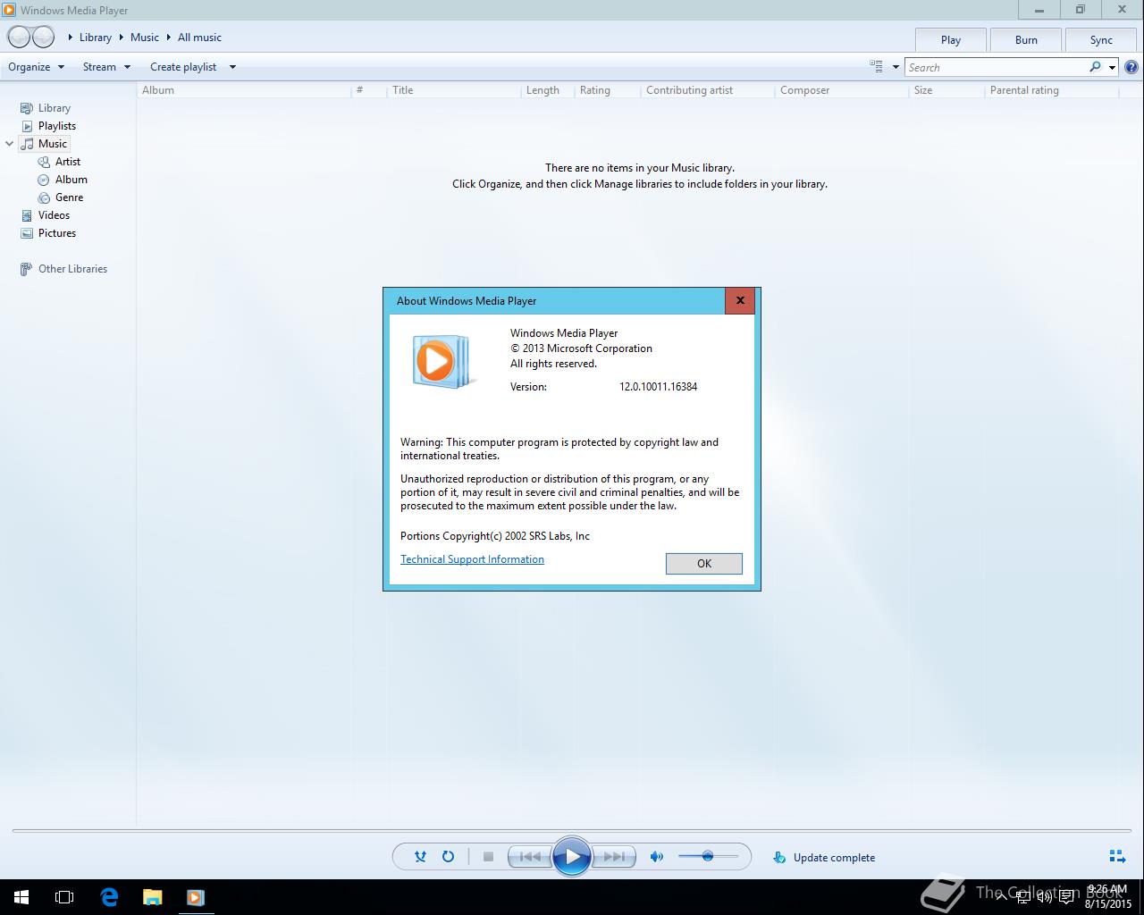Switch to the Burn tab

click(x=1026, y=40)
